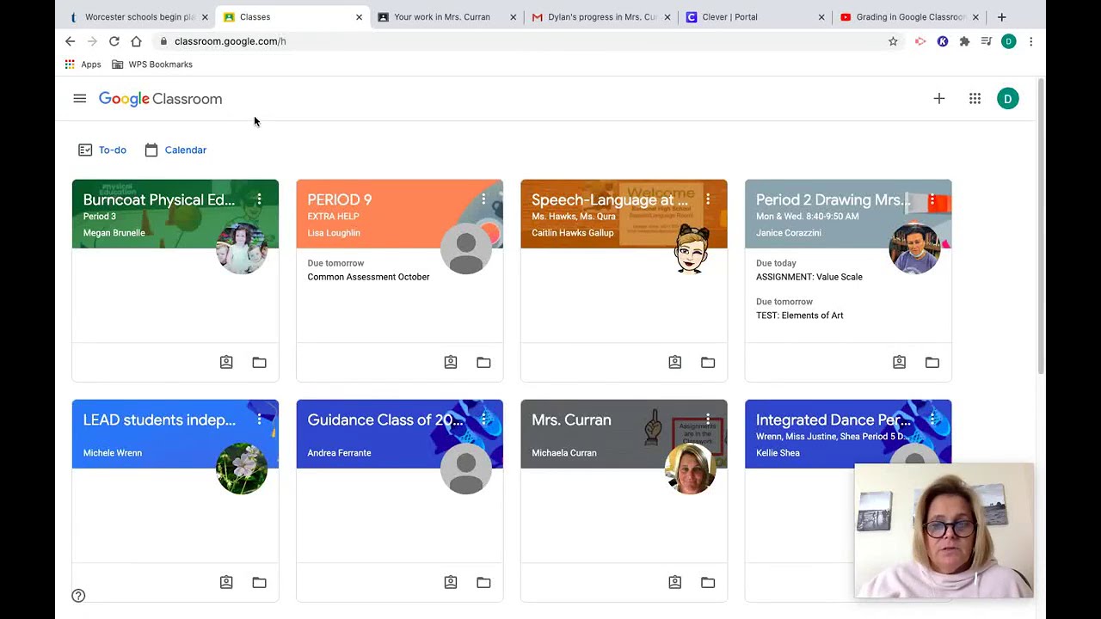Open Integrated Dance class title
The height and width of the screenshot is (619, 1101).
[x=833, y=420]
